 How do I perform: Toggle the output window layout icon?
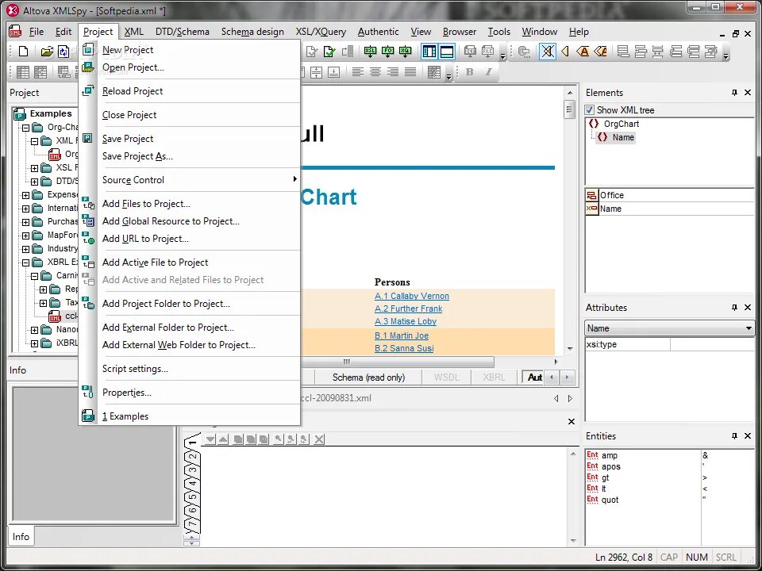point(447,51)
